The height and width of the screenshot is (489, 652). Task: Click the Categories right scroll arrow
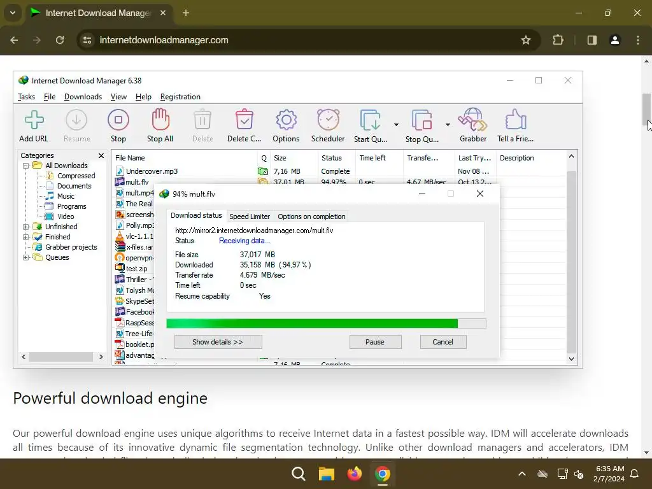click(101, 357)
